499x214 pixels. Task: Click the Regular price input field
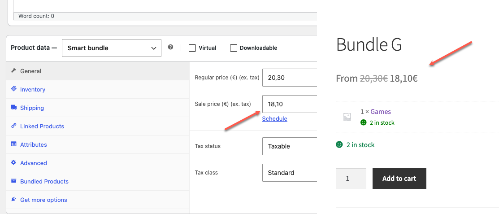(x=290, y=77)
